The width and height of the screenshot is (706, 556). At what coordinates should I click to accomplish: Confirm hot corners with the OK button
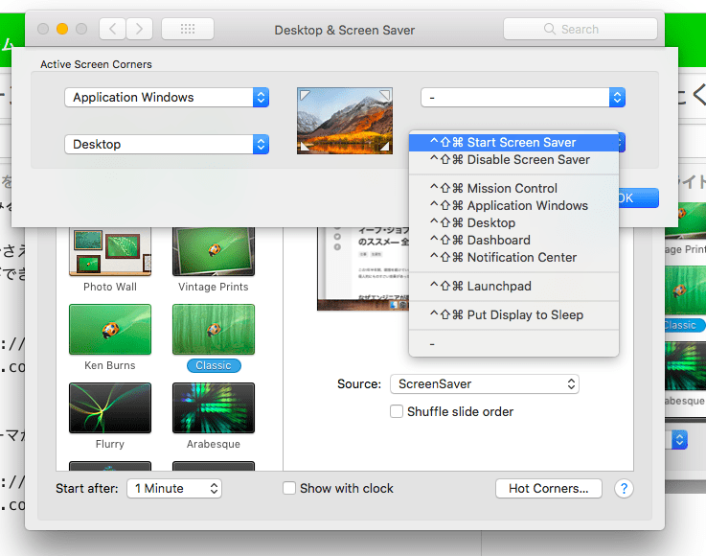tap(638, 197)
